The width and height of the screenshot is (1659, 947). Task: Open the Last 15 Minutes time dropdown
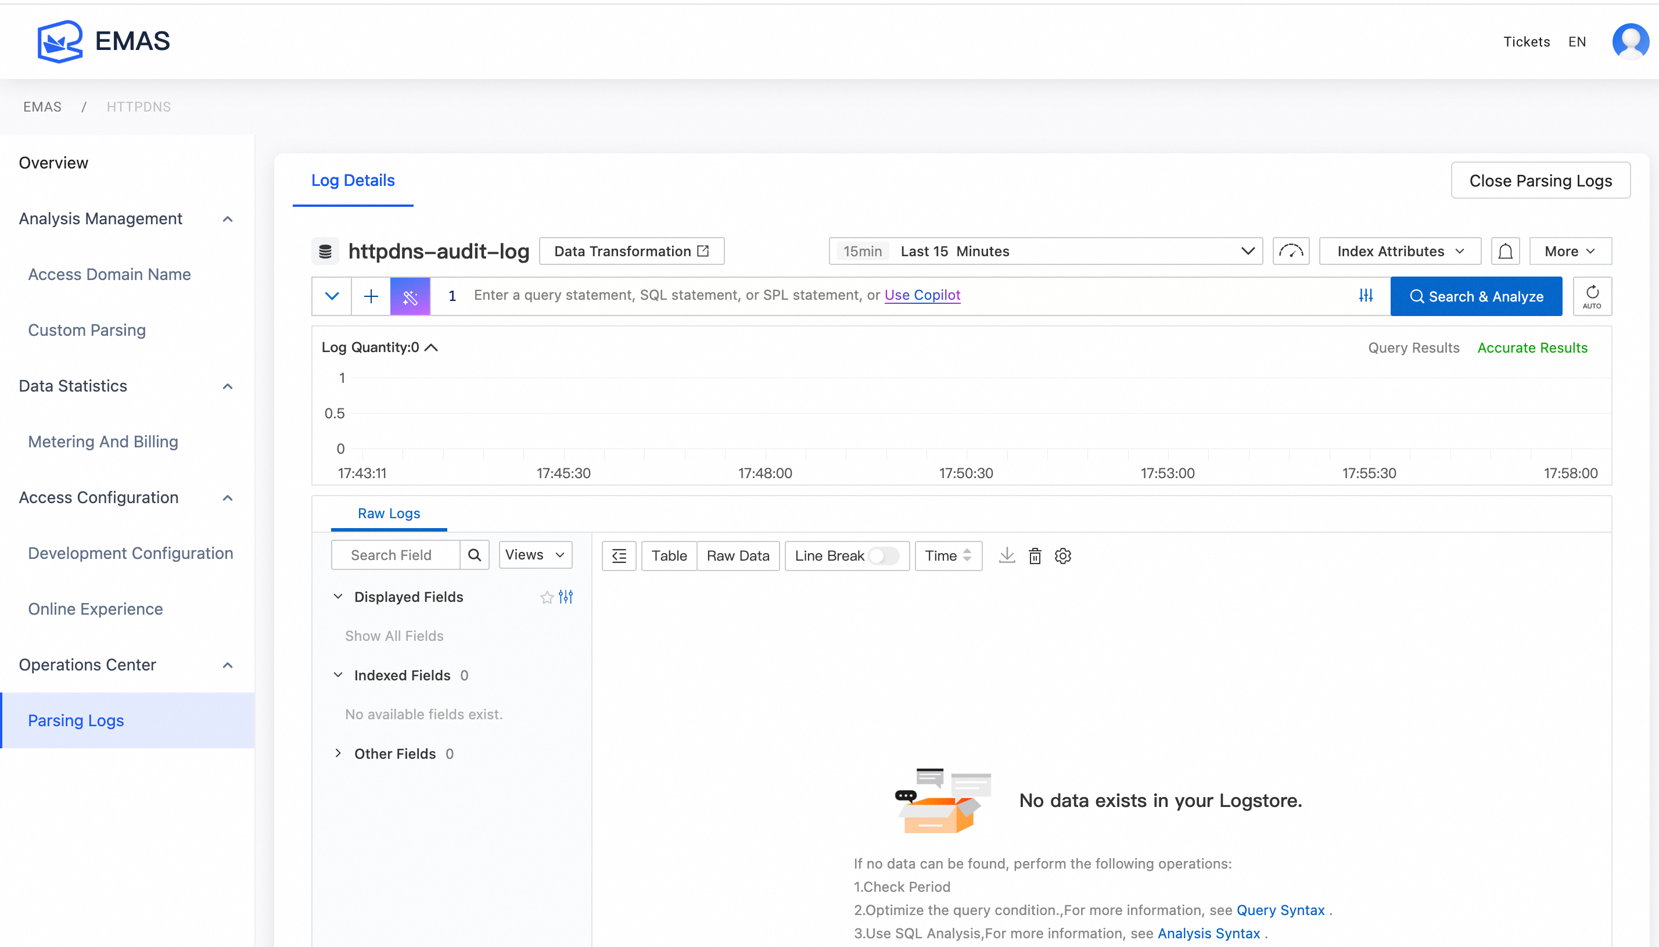pos(1044,251)
